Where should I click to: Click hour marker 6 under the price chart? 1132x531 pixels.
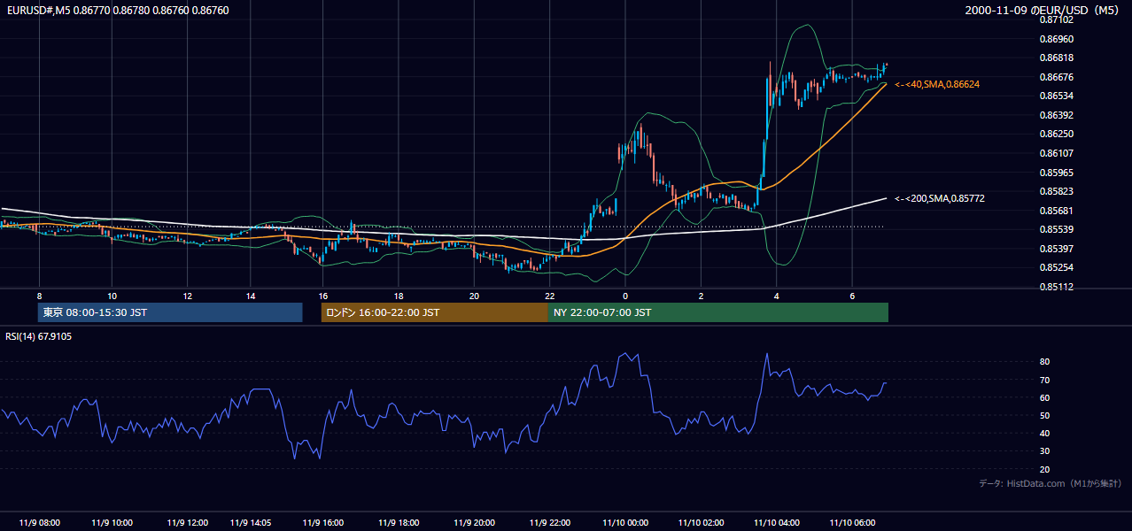point(852,296)
